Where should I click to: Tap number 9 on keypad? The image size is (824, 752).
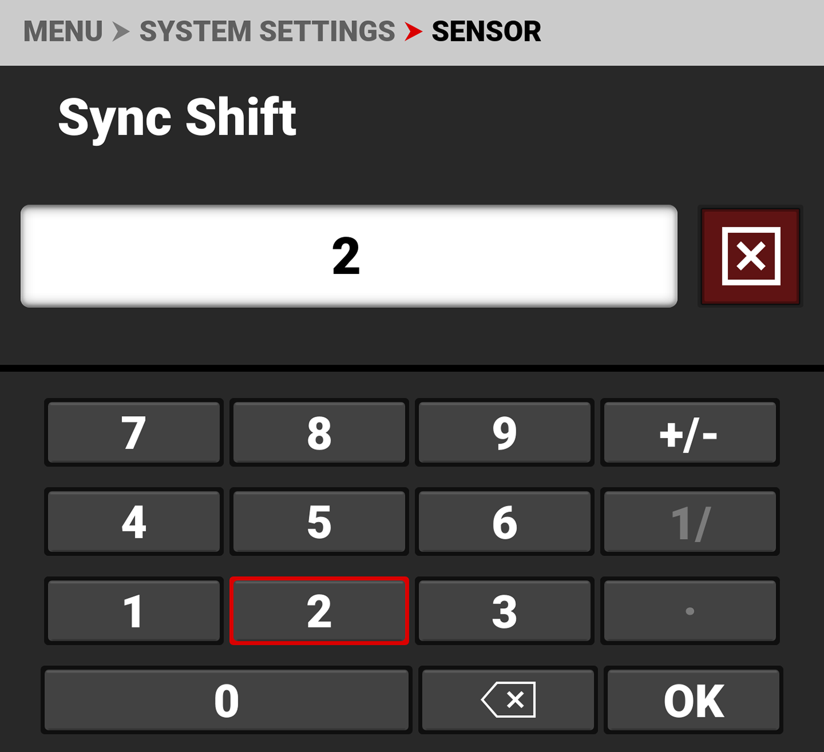click(x=504, y=433)
